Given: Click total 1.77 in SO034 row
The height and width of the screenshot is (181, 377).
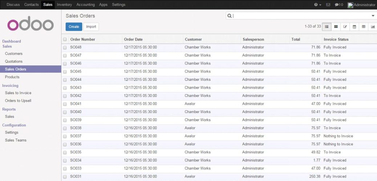Looking at the screenshot, I should tap(317, 160).
